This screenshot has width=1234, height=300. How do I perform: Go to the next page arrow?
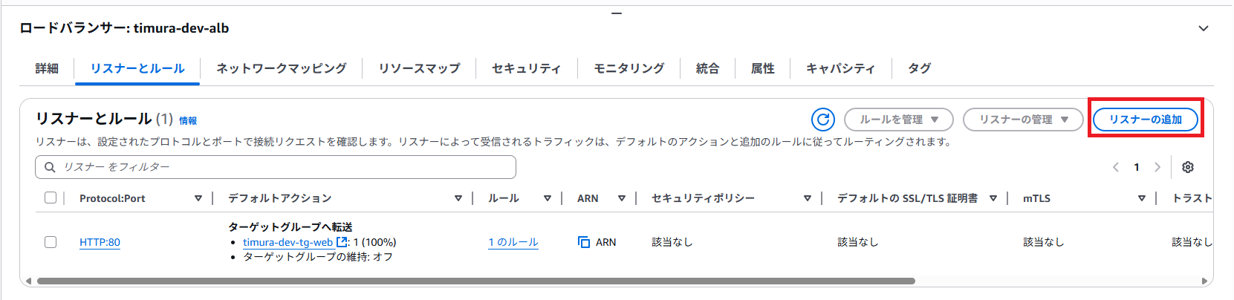[1157, 167]
